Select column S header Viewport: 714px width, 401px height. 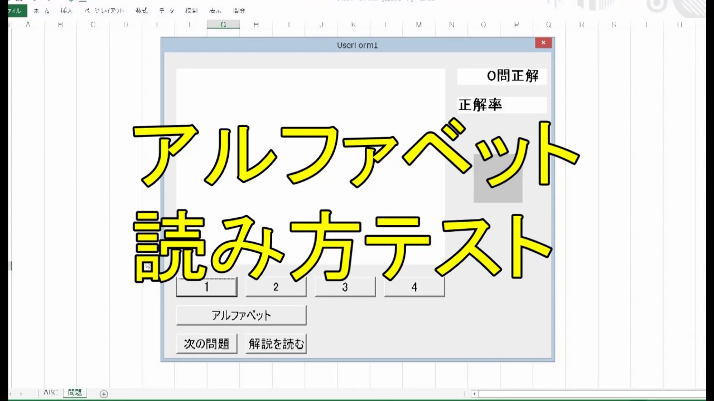click(614, 25)
